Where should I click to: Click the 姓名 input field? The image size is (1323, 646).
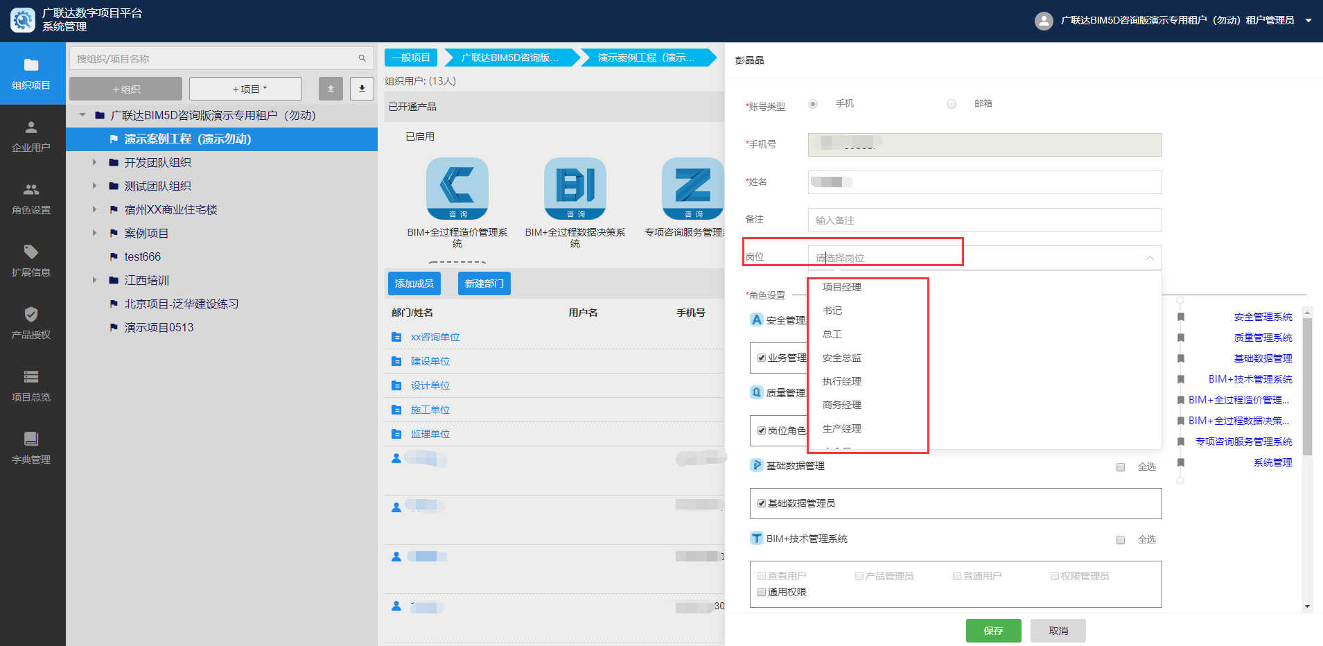click(x=985, y=182)
